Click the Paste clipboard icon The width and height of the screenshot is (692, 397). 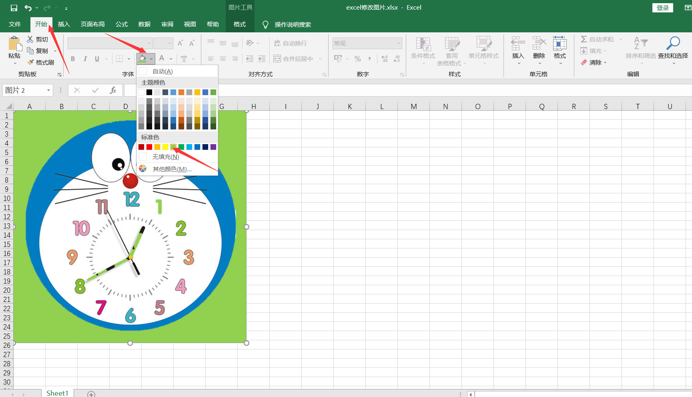14,44
